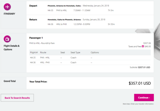This screenshot has height=111, width=160.
Task: Click the TV Flight Details & Options icon
Action: [x=7, y=39]
